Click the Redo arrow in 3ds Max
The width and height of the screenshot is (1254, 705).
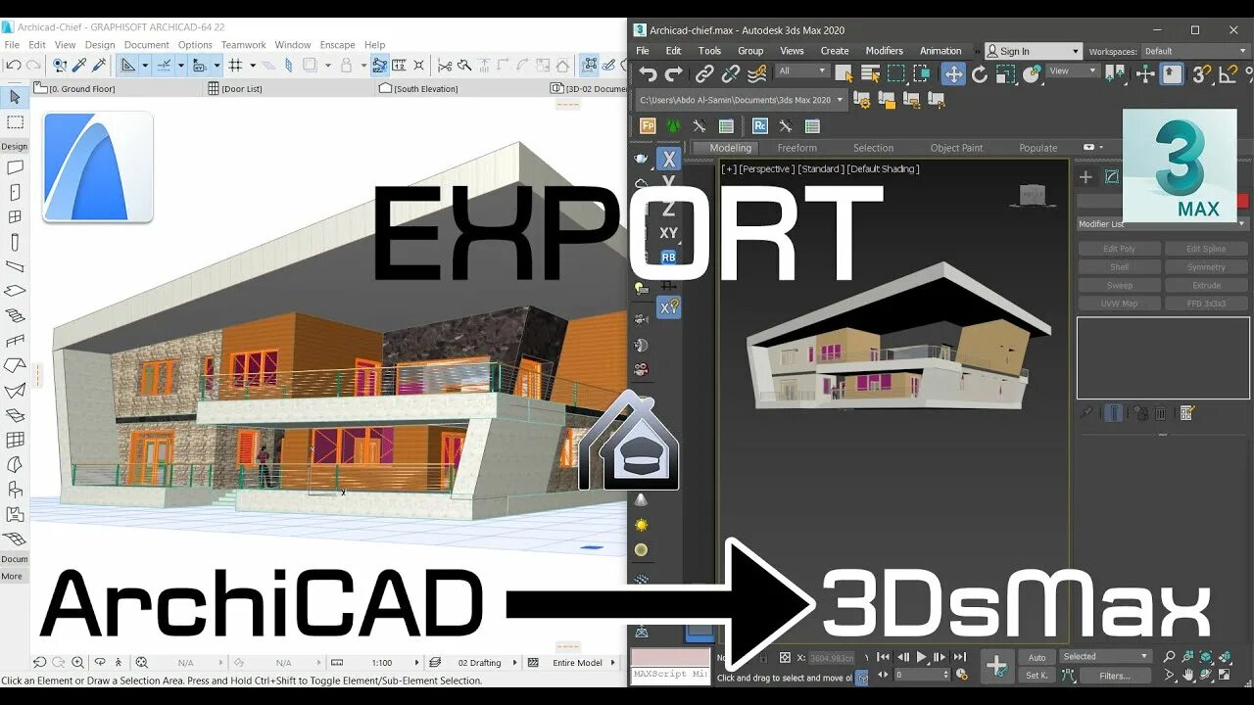click(x=674, y=74)
